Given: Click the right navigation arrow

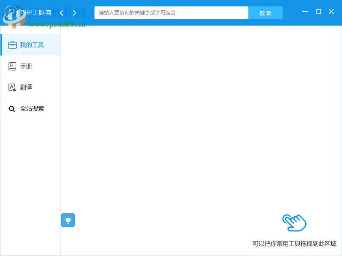Looking at the screenshot, I should [74, 13].
